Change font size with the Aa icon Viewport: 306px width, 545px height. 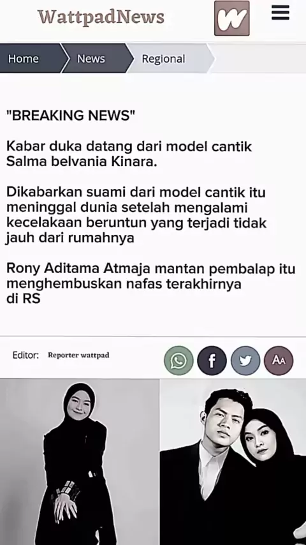(279, 361)
